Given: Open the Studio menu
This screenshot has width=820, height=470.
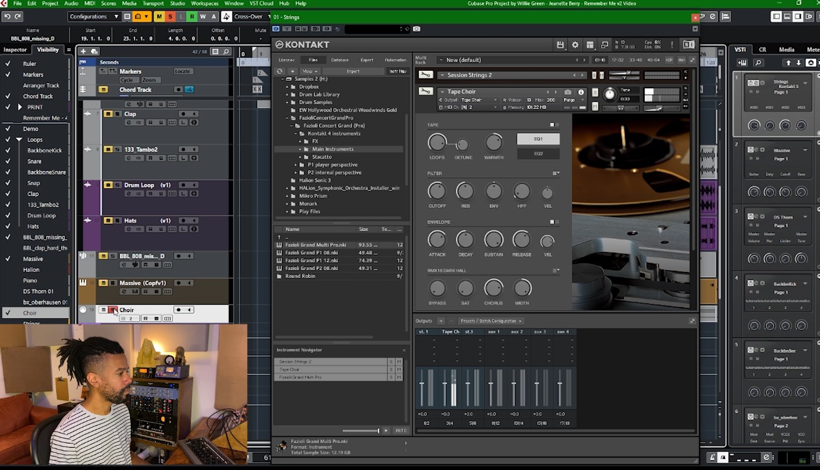Looking at the screenshot, I should tap(177, 4).
